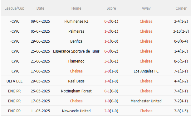Click Newcastle United home team
This screenshot has height=117, width=191.
(x=76, y=111)
